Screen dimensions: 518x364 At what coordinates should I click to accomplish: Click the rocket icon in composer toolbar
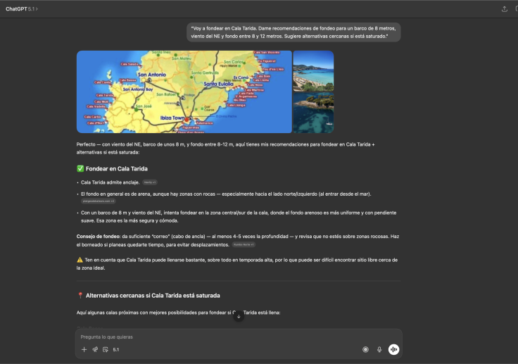tap(94, 349)
